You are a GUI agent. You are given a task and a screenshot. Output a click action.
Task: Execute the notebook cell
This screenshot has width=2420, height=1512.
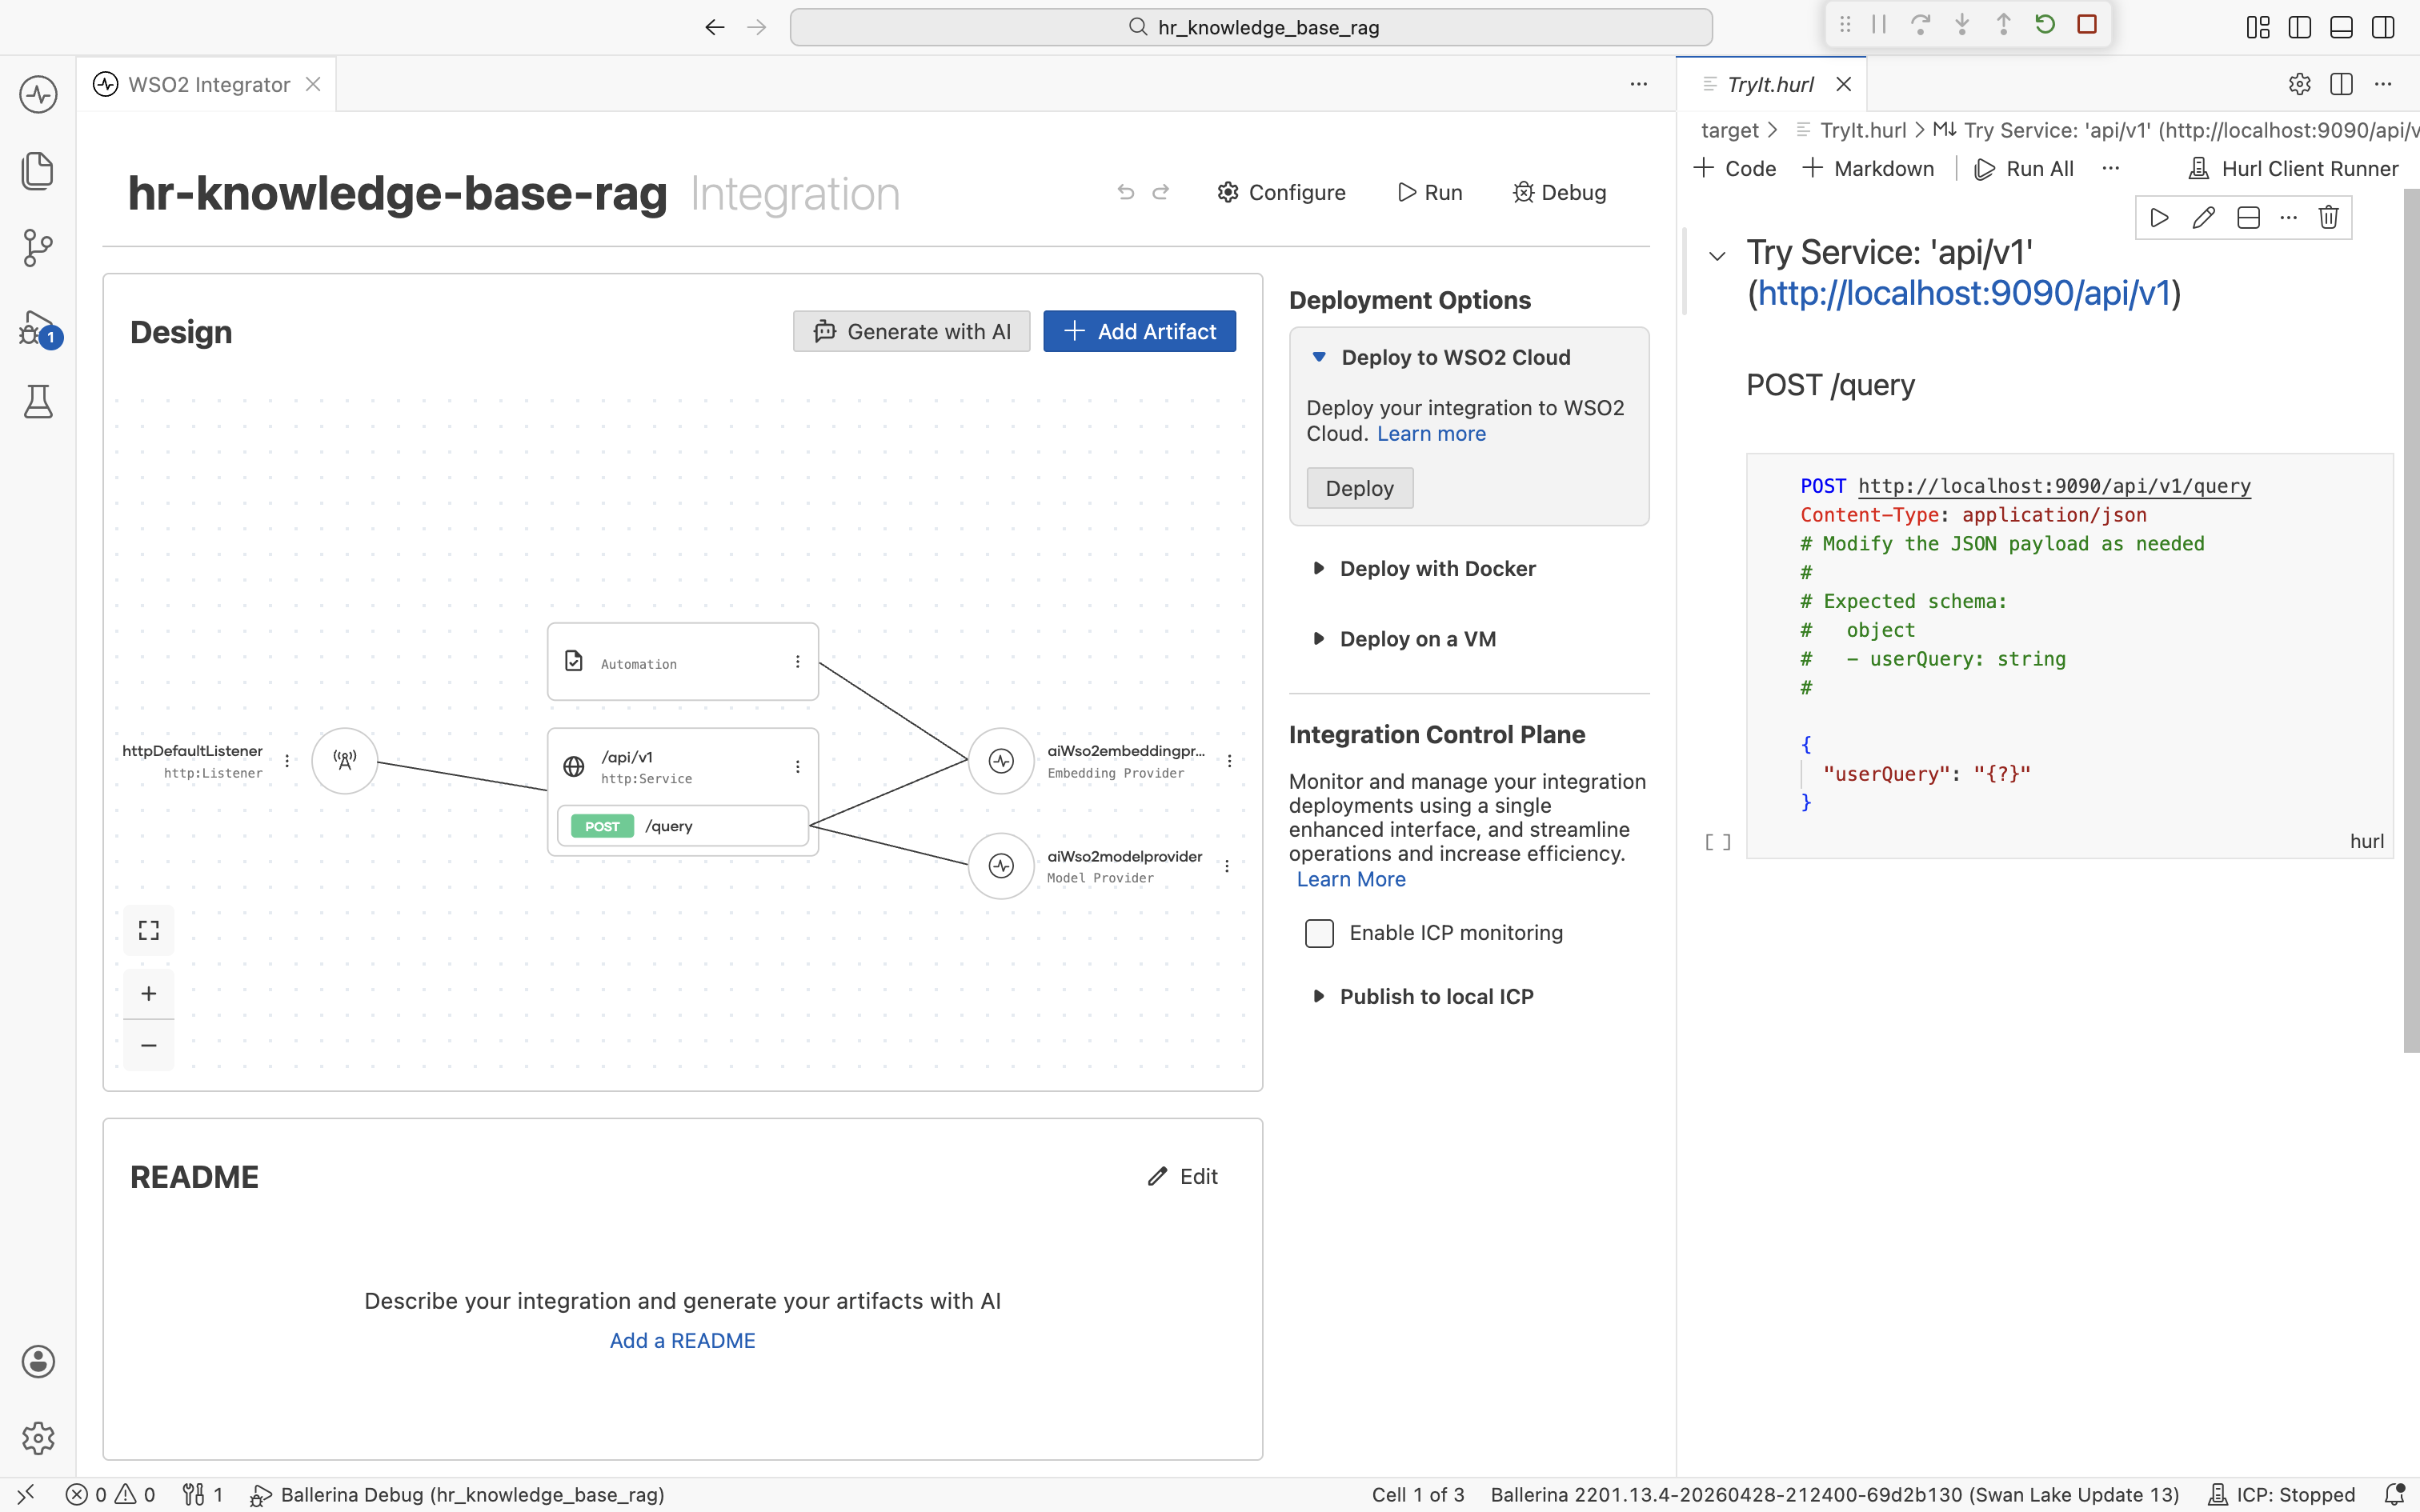[2160, 218]
